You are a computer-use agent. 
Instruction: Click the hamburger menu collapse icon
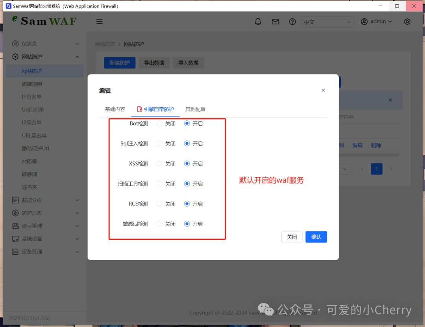[100, 21]
